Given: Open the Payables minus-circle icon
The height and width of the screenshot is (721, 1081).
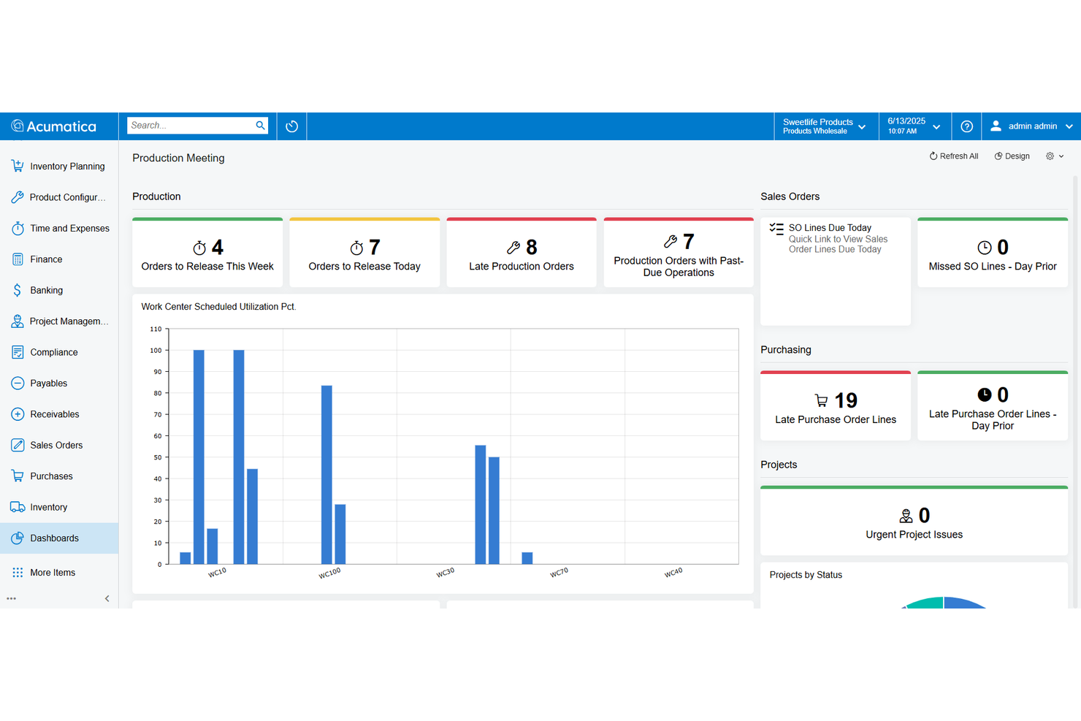Looking at the screenshot, I should pyautogui.click(x=18, y=383).
